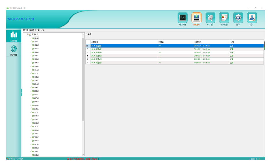
Task: Click the device icon beside node 114
Action: tap(33, 81)
